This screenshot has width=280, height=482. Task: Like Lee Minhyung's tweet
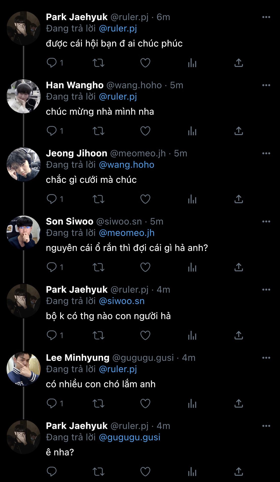tap(145, 404)
